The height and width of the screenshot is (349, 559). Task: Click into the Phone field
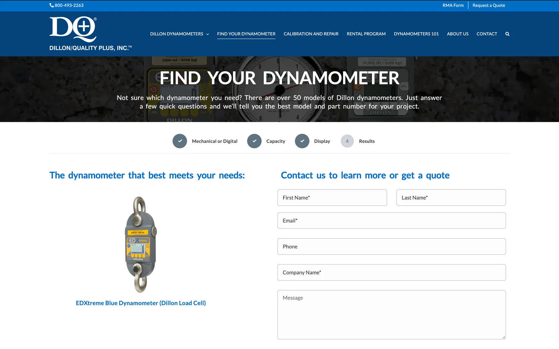(392, 246)
